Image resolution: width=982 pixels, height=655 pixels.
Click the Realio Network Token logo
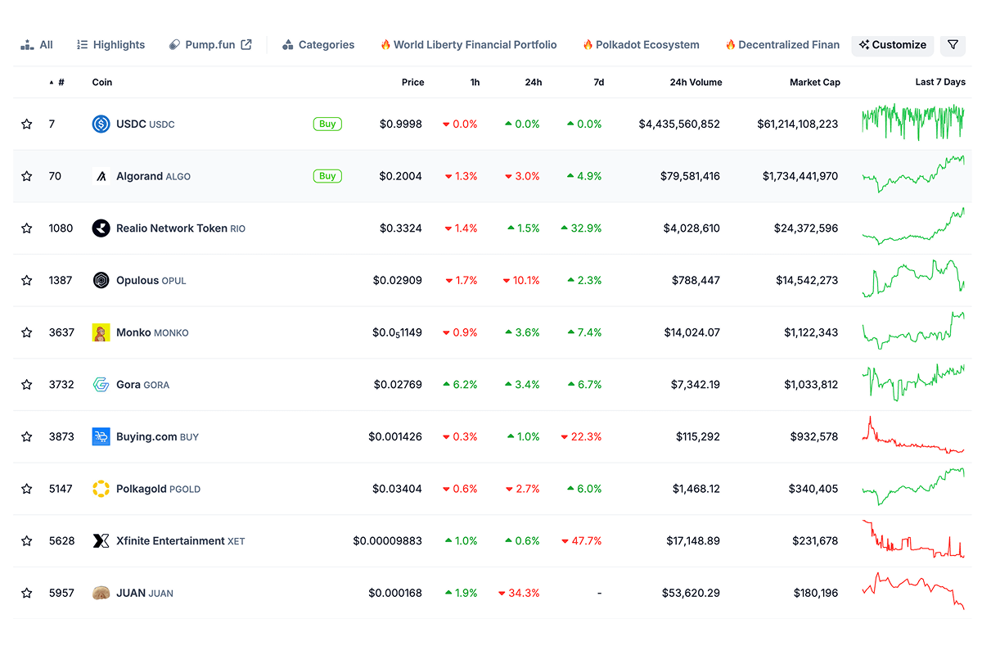101,228
